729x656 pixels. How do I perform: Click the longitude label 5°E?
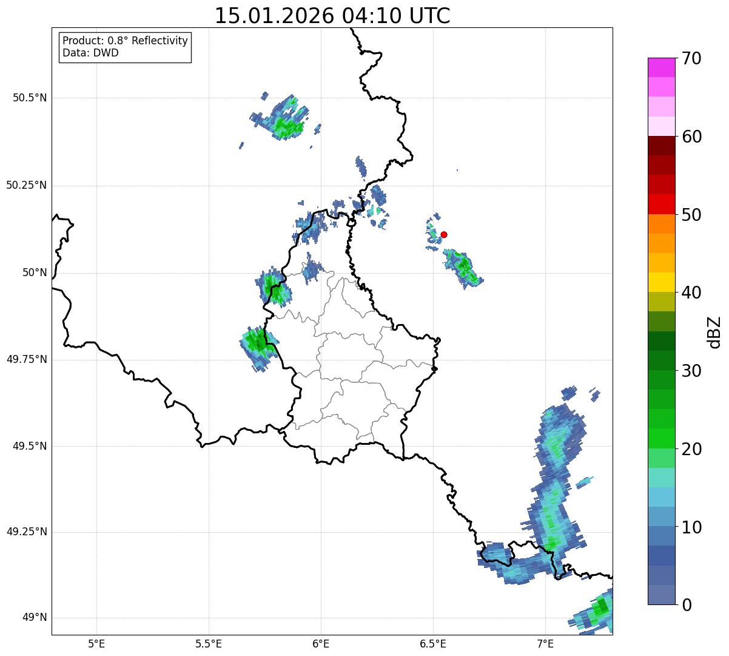coord(96,643)
